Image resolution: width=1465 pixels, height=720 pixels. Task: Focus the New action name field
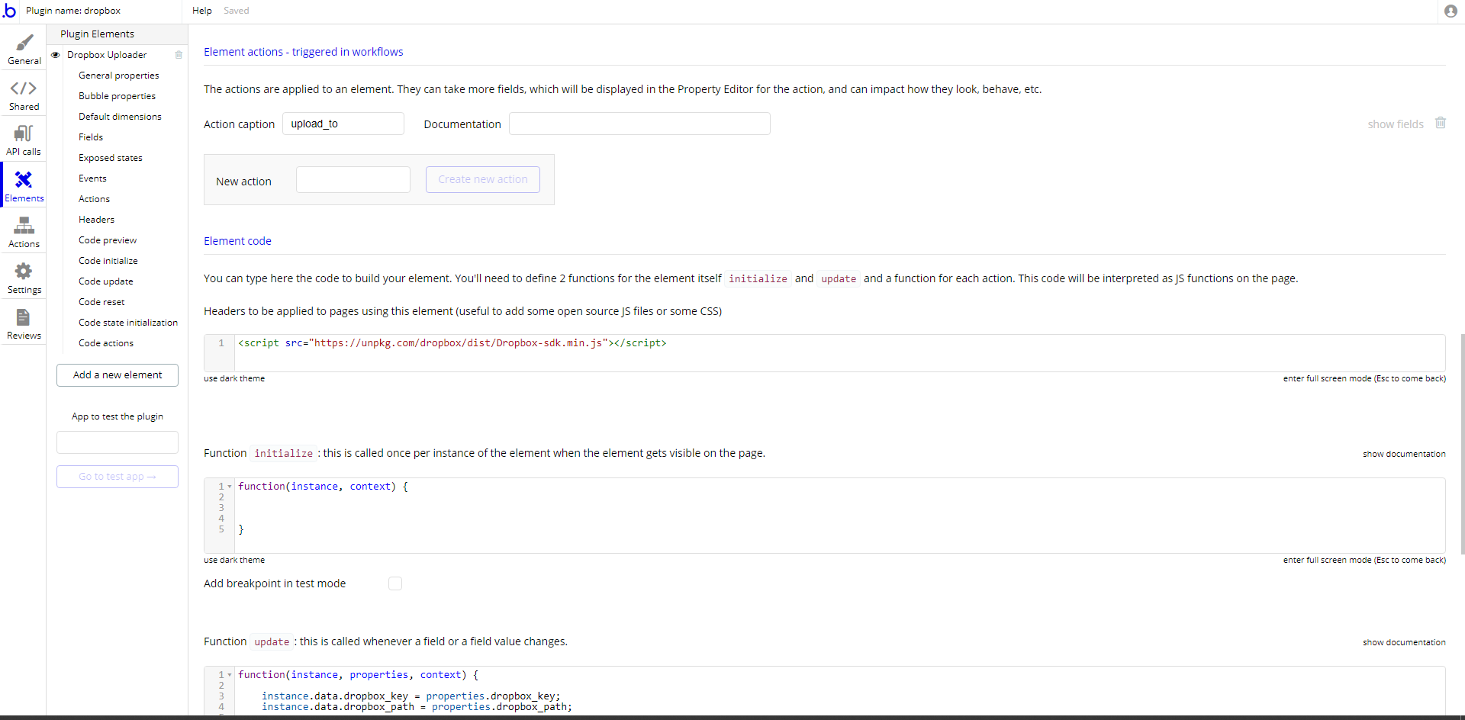tap(353, 180)
